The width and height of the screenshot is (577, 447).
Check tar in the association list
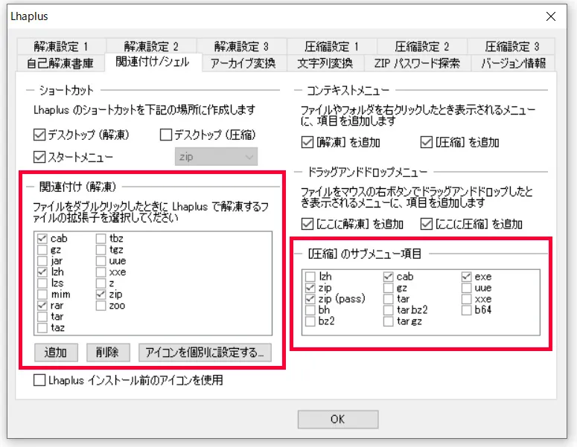click(42, 317)
